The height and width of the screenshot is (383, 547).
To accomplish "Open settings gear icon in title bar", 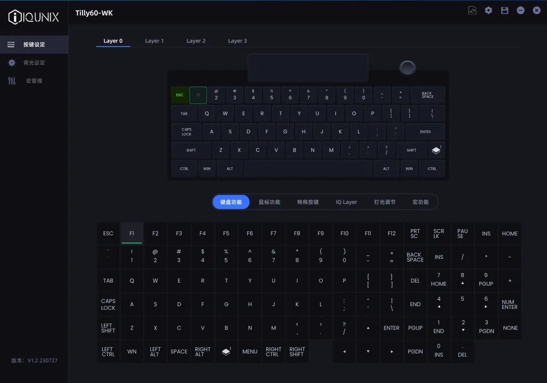I will pos(488,11).
